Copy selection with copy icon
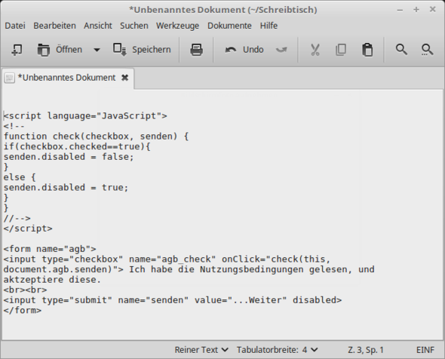 341,50
